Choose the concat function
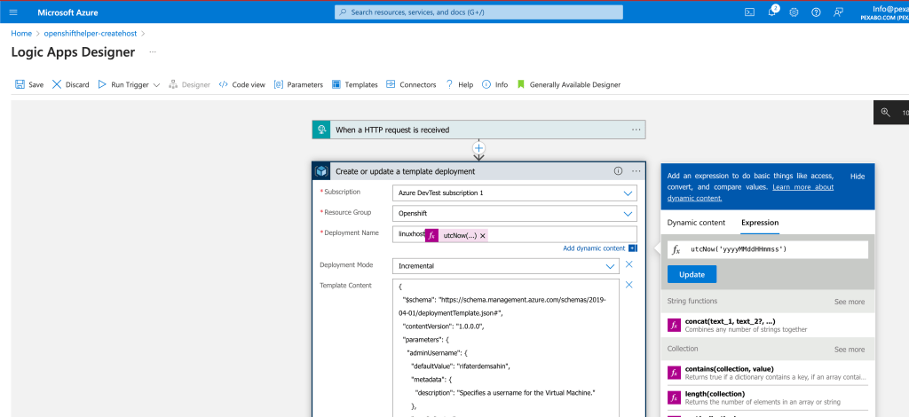 point(768,325)
